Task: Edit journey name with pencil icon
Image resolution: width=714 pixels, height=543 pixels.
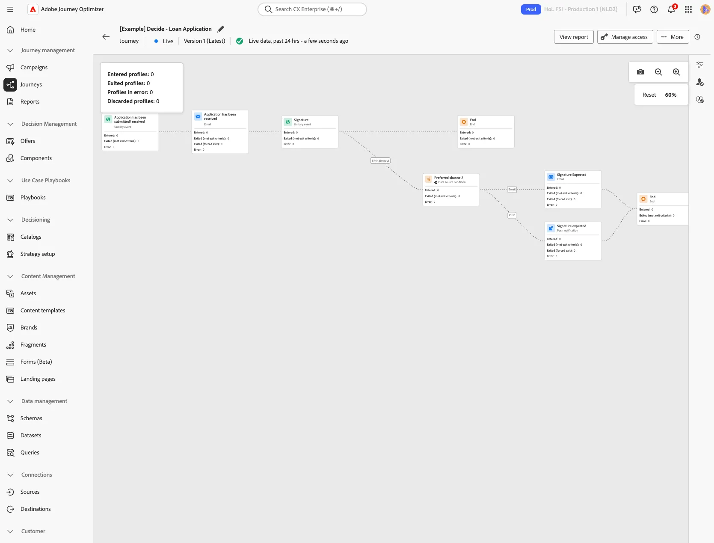Action: pos(221,29)
